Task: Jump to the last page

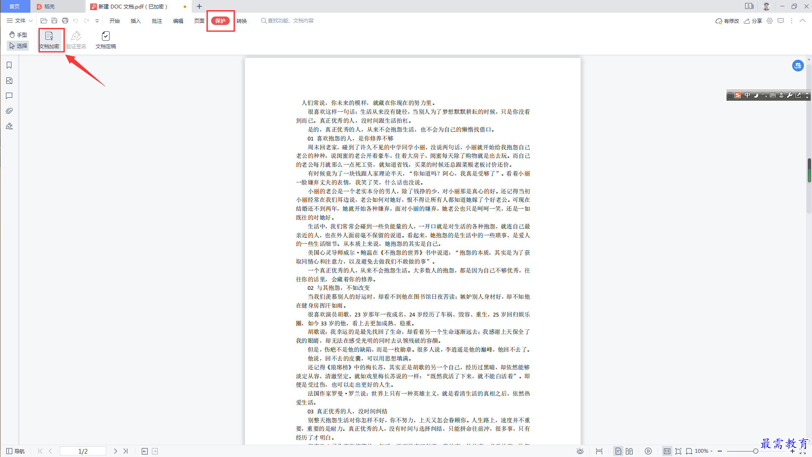Action: tap(125, 451)
